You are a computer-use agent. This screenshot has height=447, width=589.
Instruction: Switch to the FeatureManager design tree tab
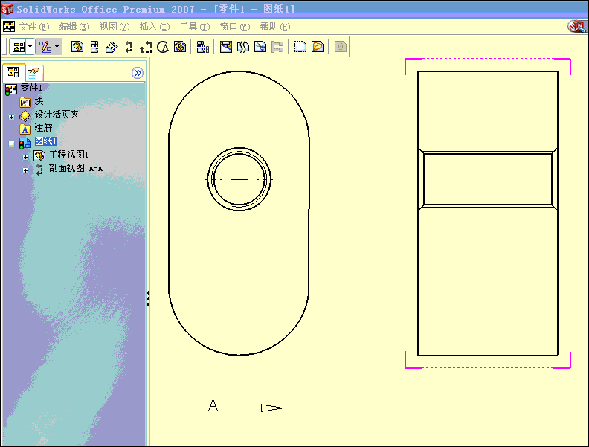point(13,72)
